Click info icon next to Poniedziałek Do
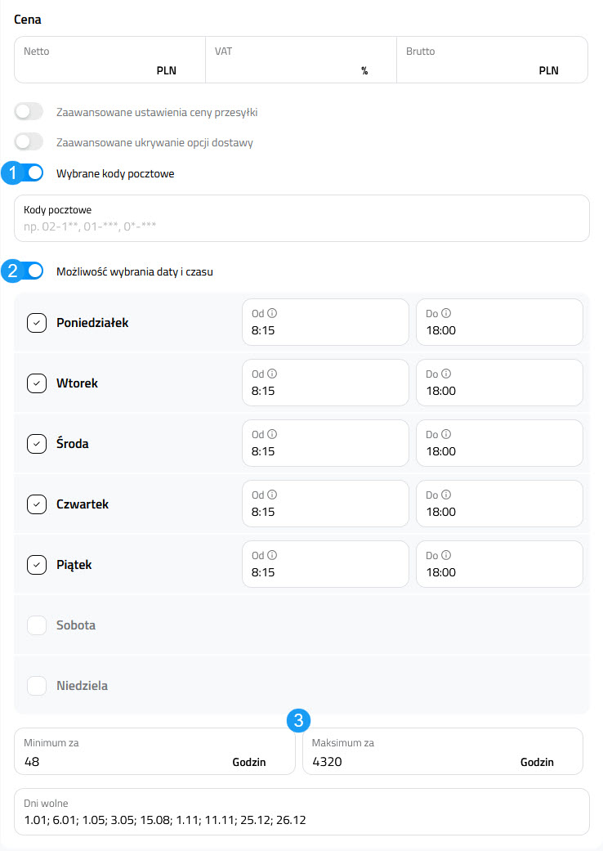This screenshot has width=603, height=851. click(x=447, y=312)
